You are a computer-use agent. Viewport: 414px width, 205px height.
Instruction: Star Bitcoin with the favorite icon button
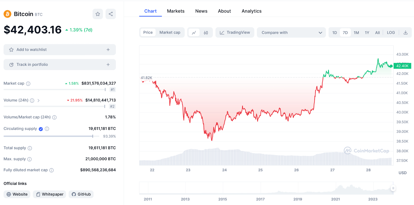pyautogui.click(x=98, y=14)
